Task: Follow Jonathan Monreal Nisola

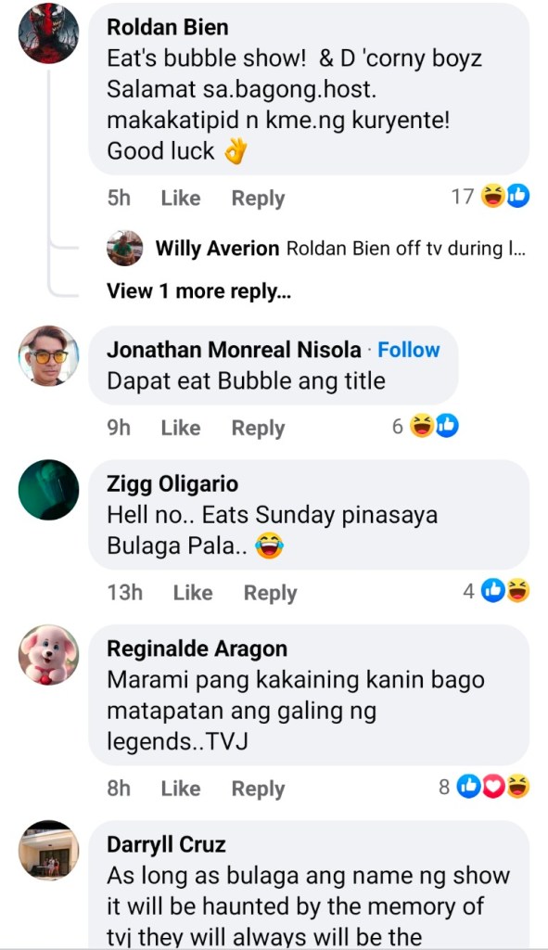Action: click(x=409, y=350)
